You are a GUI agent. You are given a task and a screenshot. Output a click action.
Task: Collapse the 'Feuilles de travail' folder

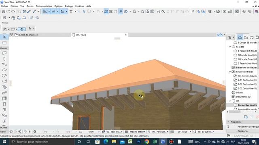pyautogui.click(x=230, y=72)
